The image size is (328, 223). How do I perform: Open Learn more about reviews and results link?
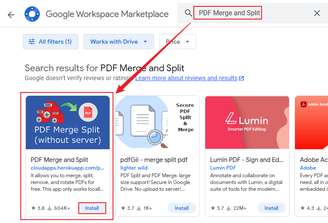pyautogui.click(x=186, y=78)
